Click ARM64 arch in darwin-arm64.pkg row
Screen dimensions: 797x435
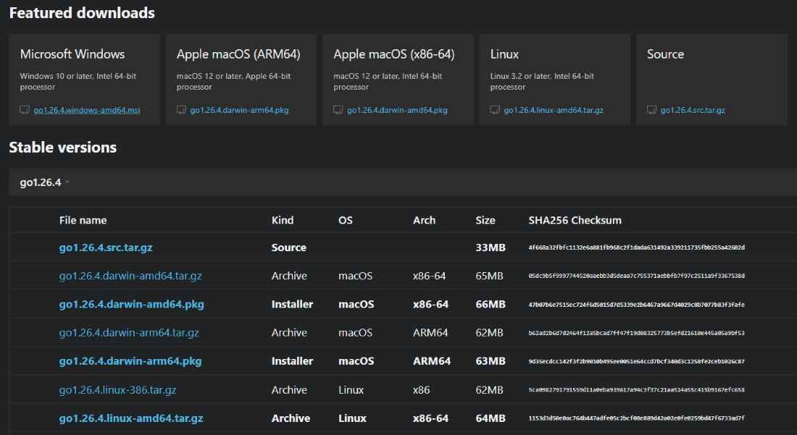point(432,361)
